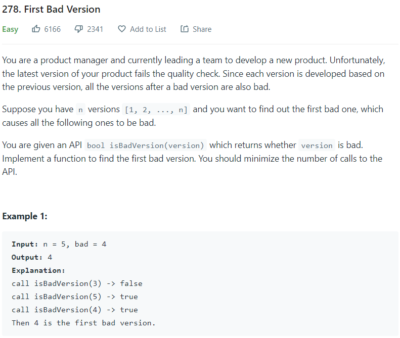
Task: Click the 2341 dislikes count
Action: (95, 29)
